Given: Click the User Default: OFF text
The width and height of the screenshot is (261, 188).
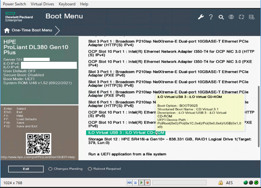Looking at the screenshot, I should (19, 71).
